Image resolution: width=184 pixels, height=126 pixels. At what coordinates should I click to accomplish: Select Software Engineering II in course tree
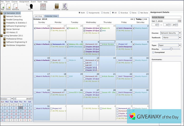point(17,42)
